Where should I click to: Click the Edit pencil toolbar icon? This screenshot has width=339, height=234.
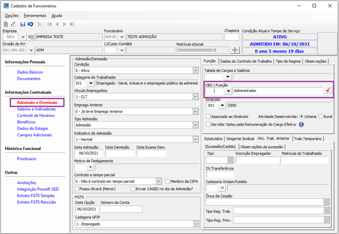pyautogui.click(x=13, y=24)
